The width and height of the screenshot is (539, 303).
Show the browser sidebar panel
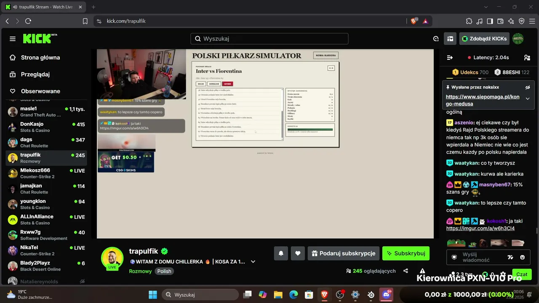tap(490, 21)
